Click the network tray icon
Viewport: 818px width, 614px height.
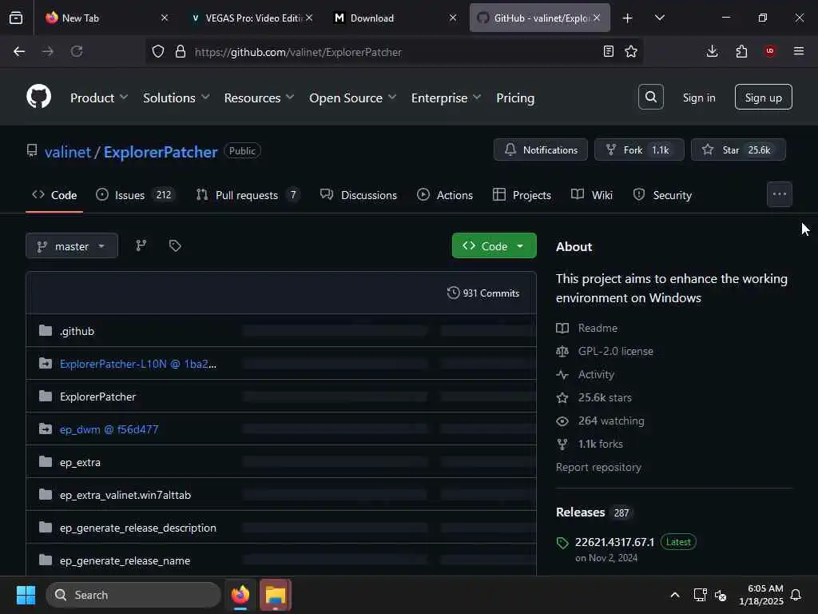(700, 595)
